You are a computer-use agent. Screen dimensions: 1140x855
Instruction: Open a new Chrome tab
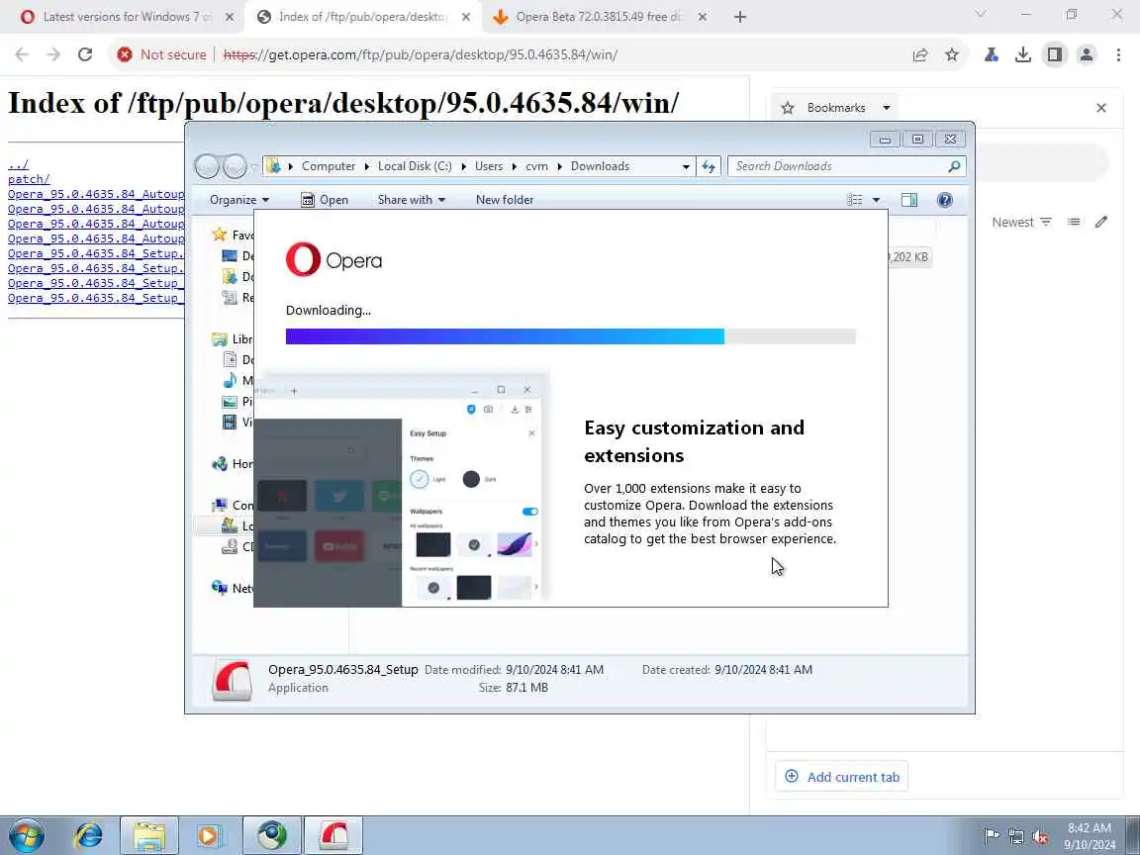[x=740, y=17]
